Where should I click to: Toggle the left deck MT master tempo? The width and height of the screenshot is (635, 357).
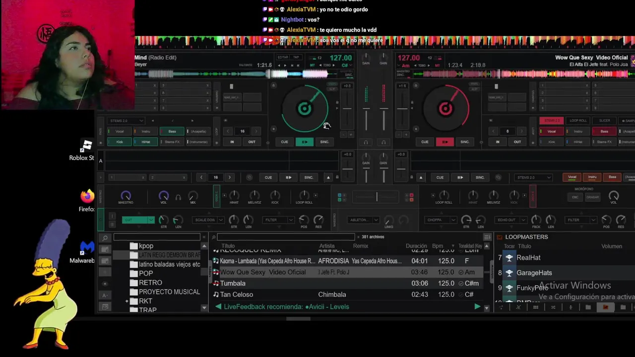(x=313, y=65)
